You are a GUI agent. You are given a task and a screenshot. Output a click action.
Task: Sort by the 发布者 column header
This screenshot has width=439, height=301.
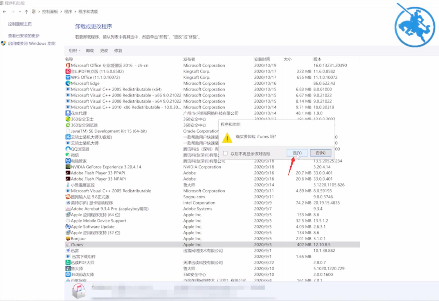click(x=189, y=59)
